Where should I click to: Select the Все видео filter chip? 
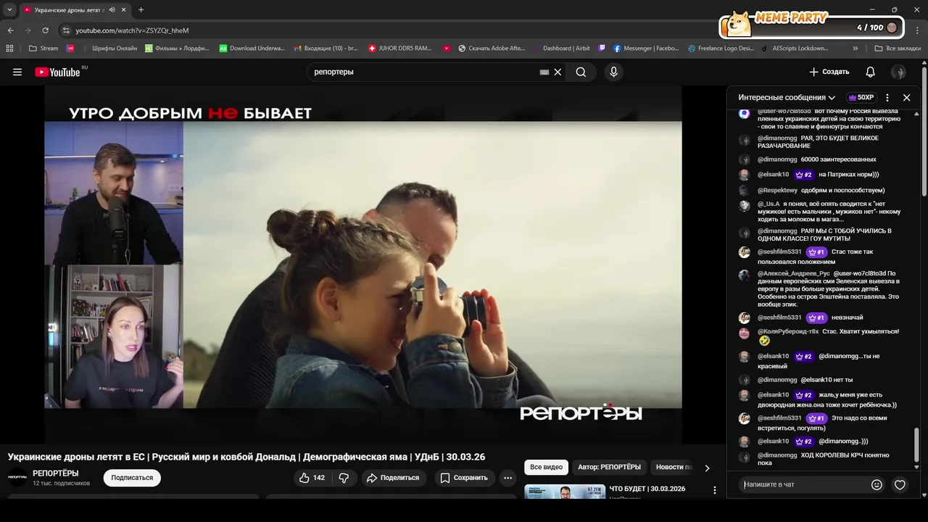[x=546, y=467]
